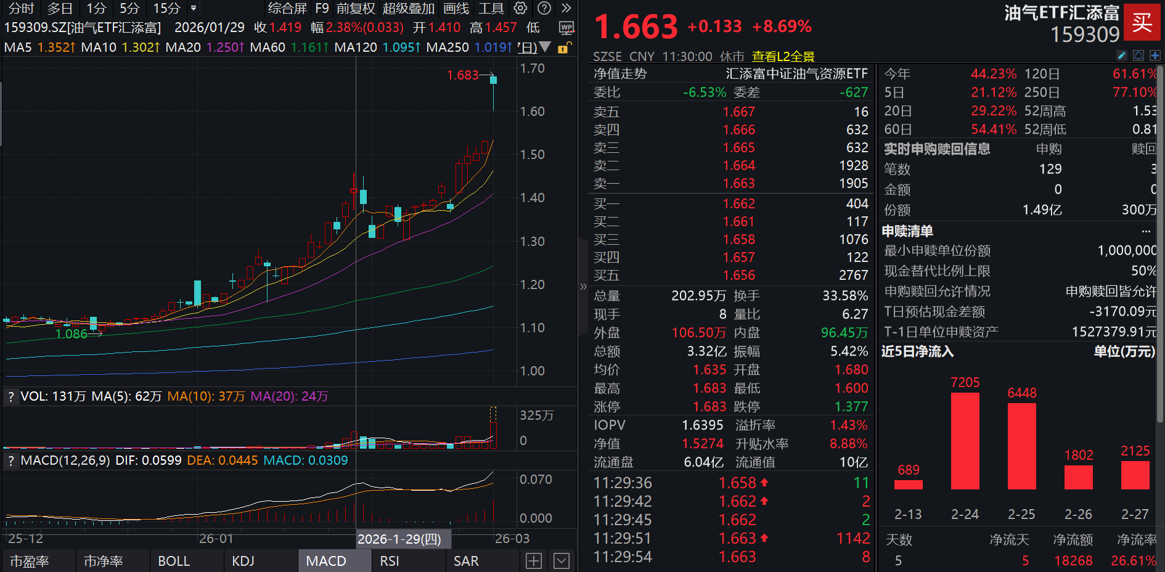Select the 5分 five-minute timeframe

pos(129,8)
